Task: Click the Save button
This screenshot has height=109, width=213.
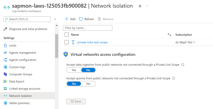Action: pos(76,101)
